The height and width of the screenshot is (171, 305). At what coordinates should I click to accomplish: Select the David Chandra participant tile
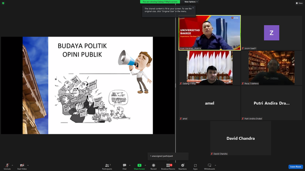(x=241, y=138)
